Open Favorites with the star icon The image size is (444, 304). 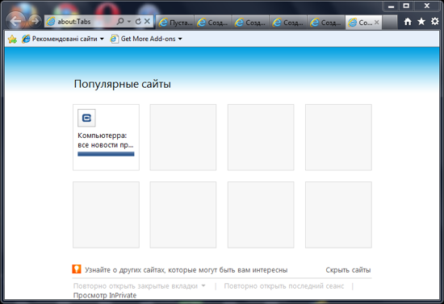click(x=421, y=21)
